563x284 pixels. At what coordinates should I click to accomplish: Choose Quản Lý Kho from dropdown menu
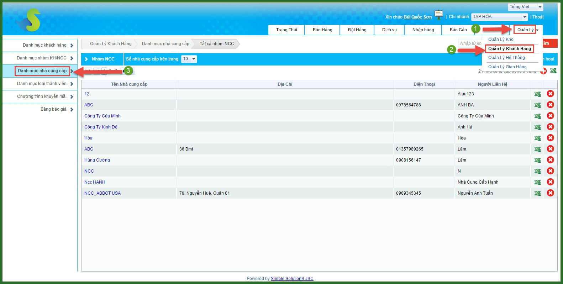(x=501, y=40)
